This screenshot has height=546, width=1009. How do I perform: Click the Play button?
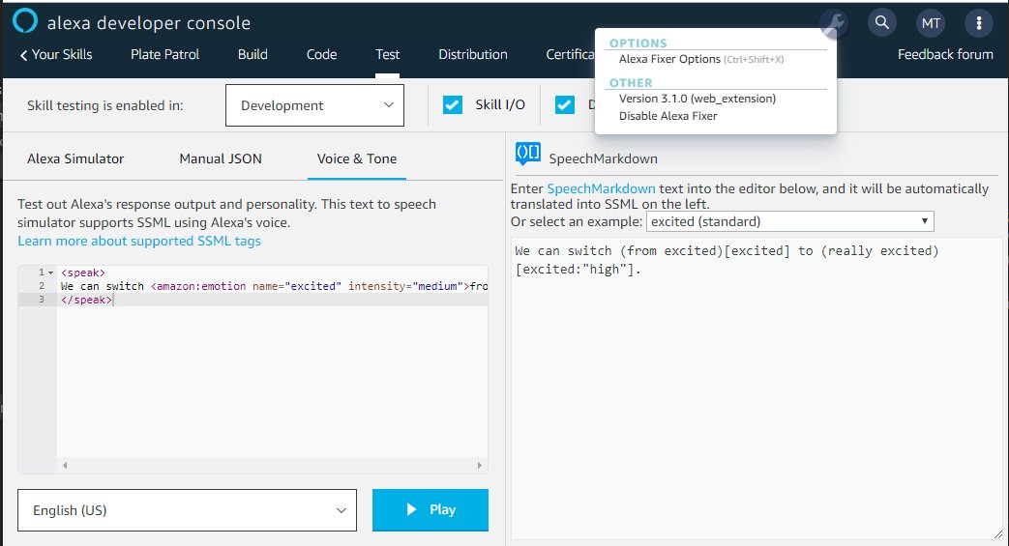[430, 510]
